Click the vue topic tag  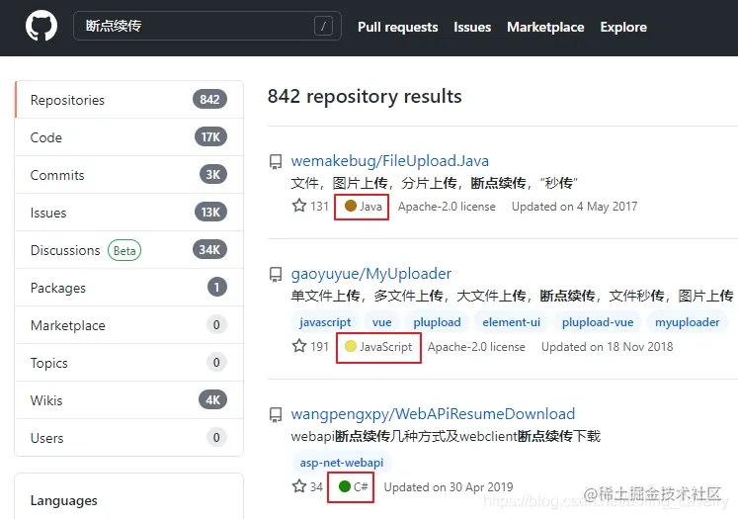point(381,322)
